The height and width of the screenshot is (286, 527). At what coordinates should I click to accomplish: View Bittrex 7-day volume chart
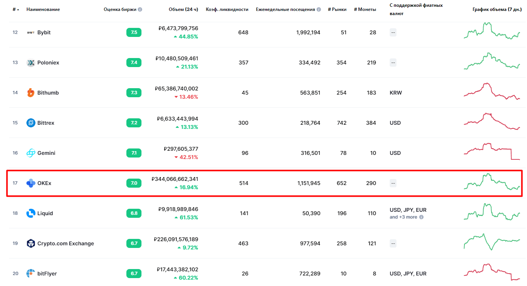(492, 121)
